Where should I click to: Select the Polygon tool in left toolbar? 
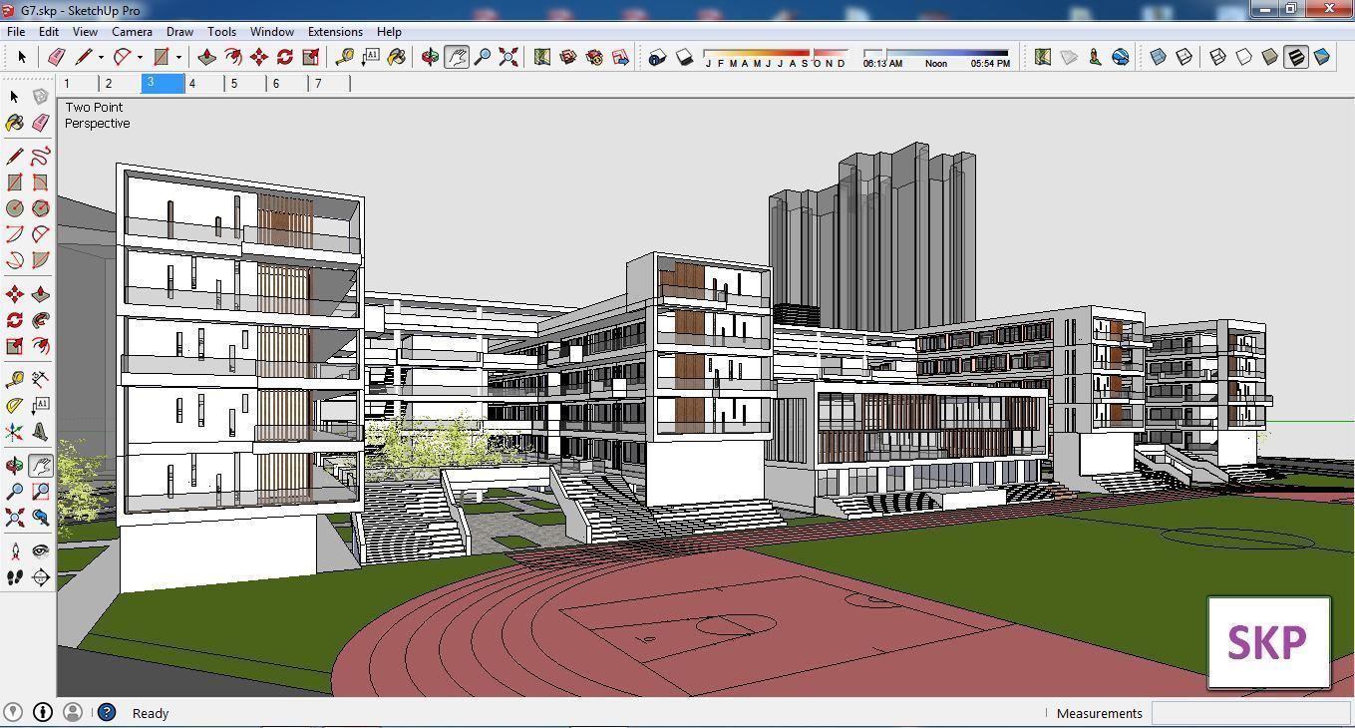click(40, 208)
